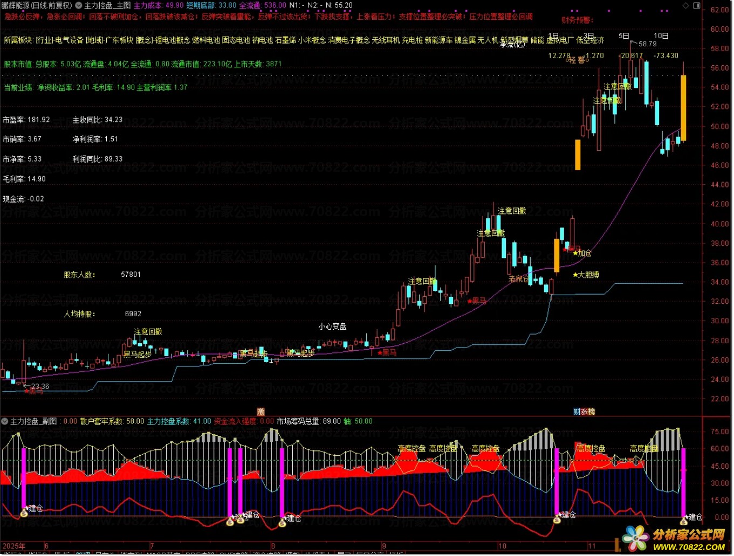Click the ★大胆搏 star signal
Image resolution: width=734 pixels, height=556 pixels.
pos(586,275)
